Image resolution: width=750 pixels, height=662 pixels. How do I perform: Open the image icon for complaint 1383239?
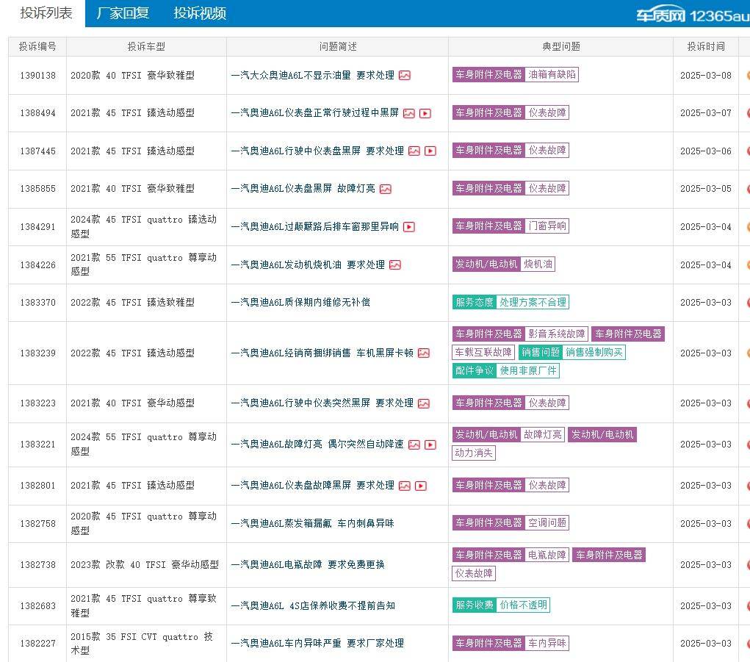click(x=424, y=353)
